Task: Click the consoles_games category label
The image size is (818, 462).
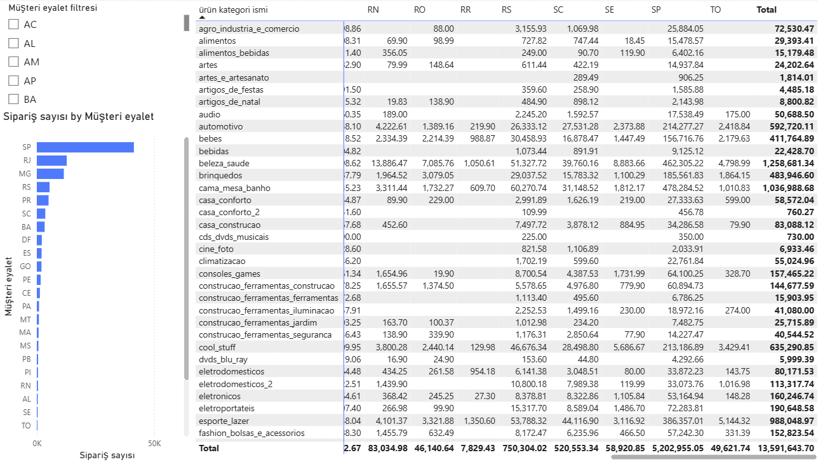Action: [230, 274]
